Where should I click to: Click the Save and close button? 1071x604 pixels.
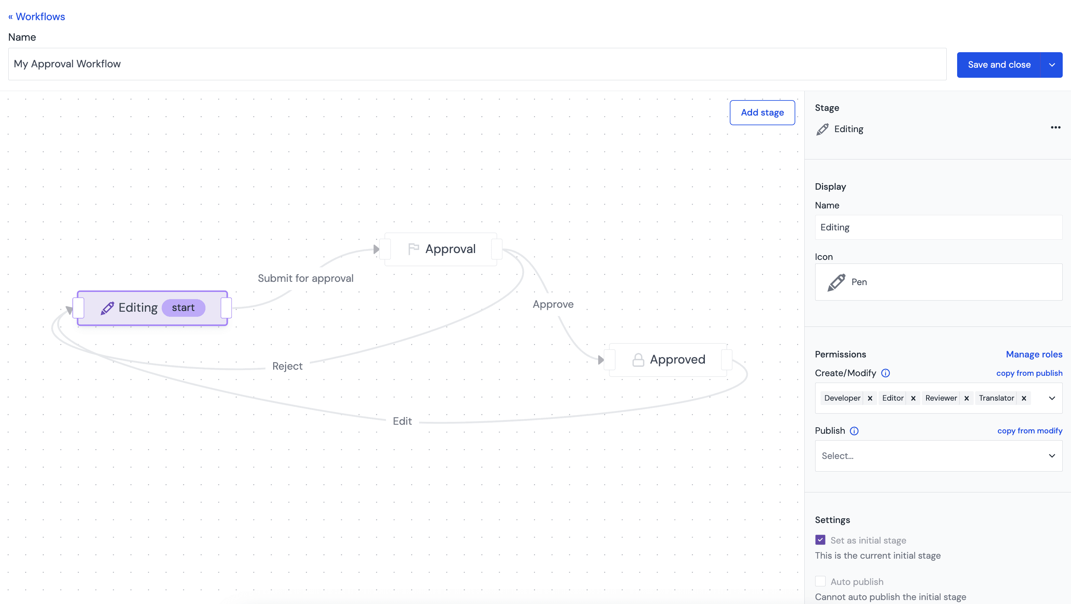[x=999, y=65]
